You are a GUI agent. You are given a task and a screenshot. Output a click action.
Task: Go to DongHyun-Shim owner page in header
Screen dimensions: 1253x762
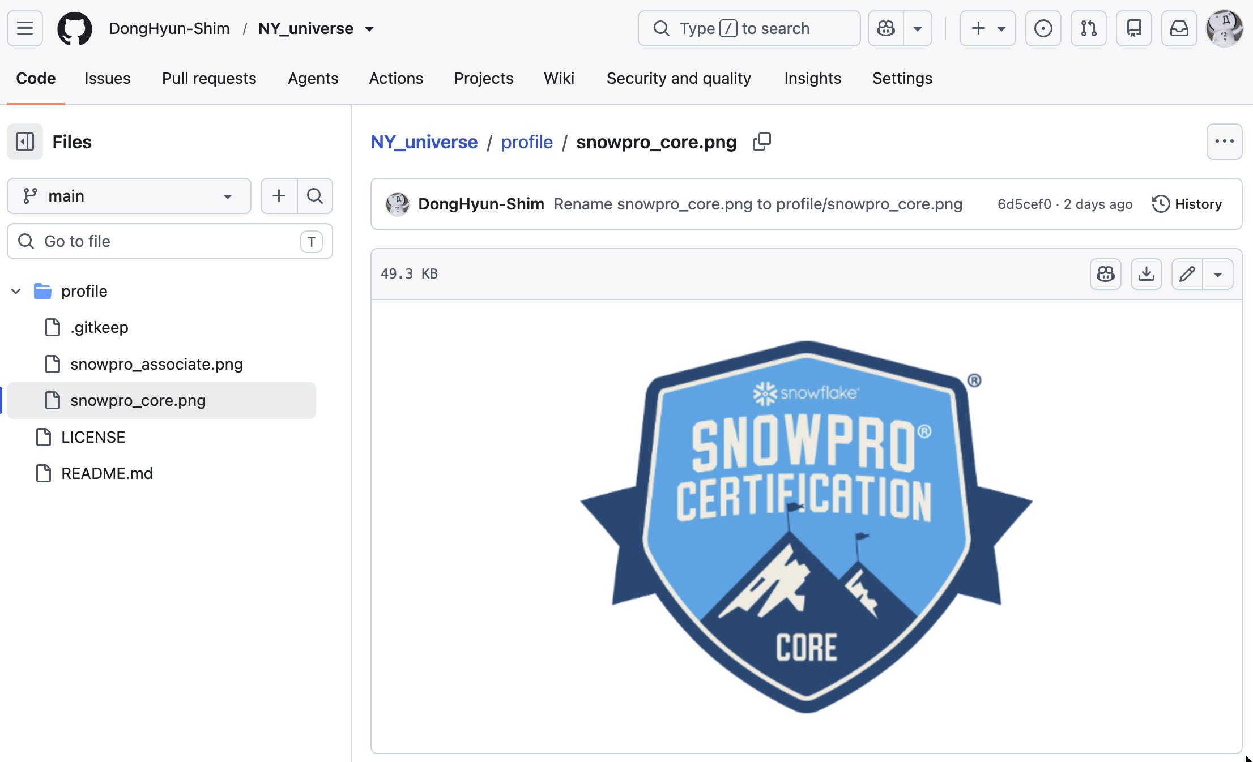click(x=169, y=28)
